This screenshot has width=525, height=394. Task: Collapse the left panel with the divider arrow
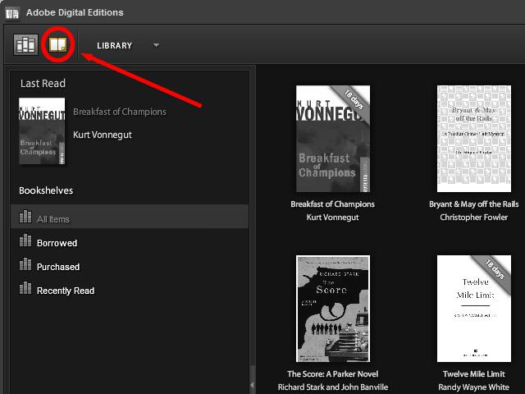252,385
